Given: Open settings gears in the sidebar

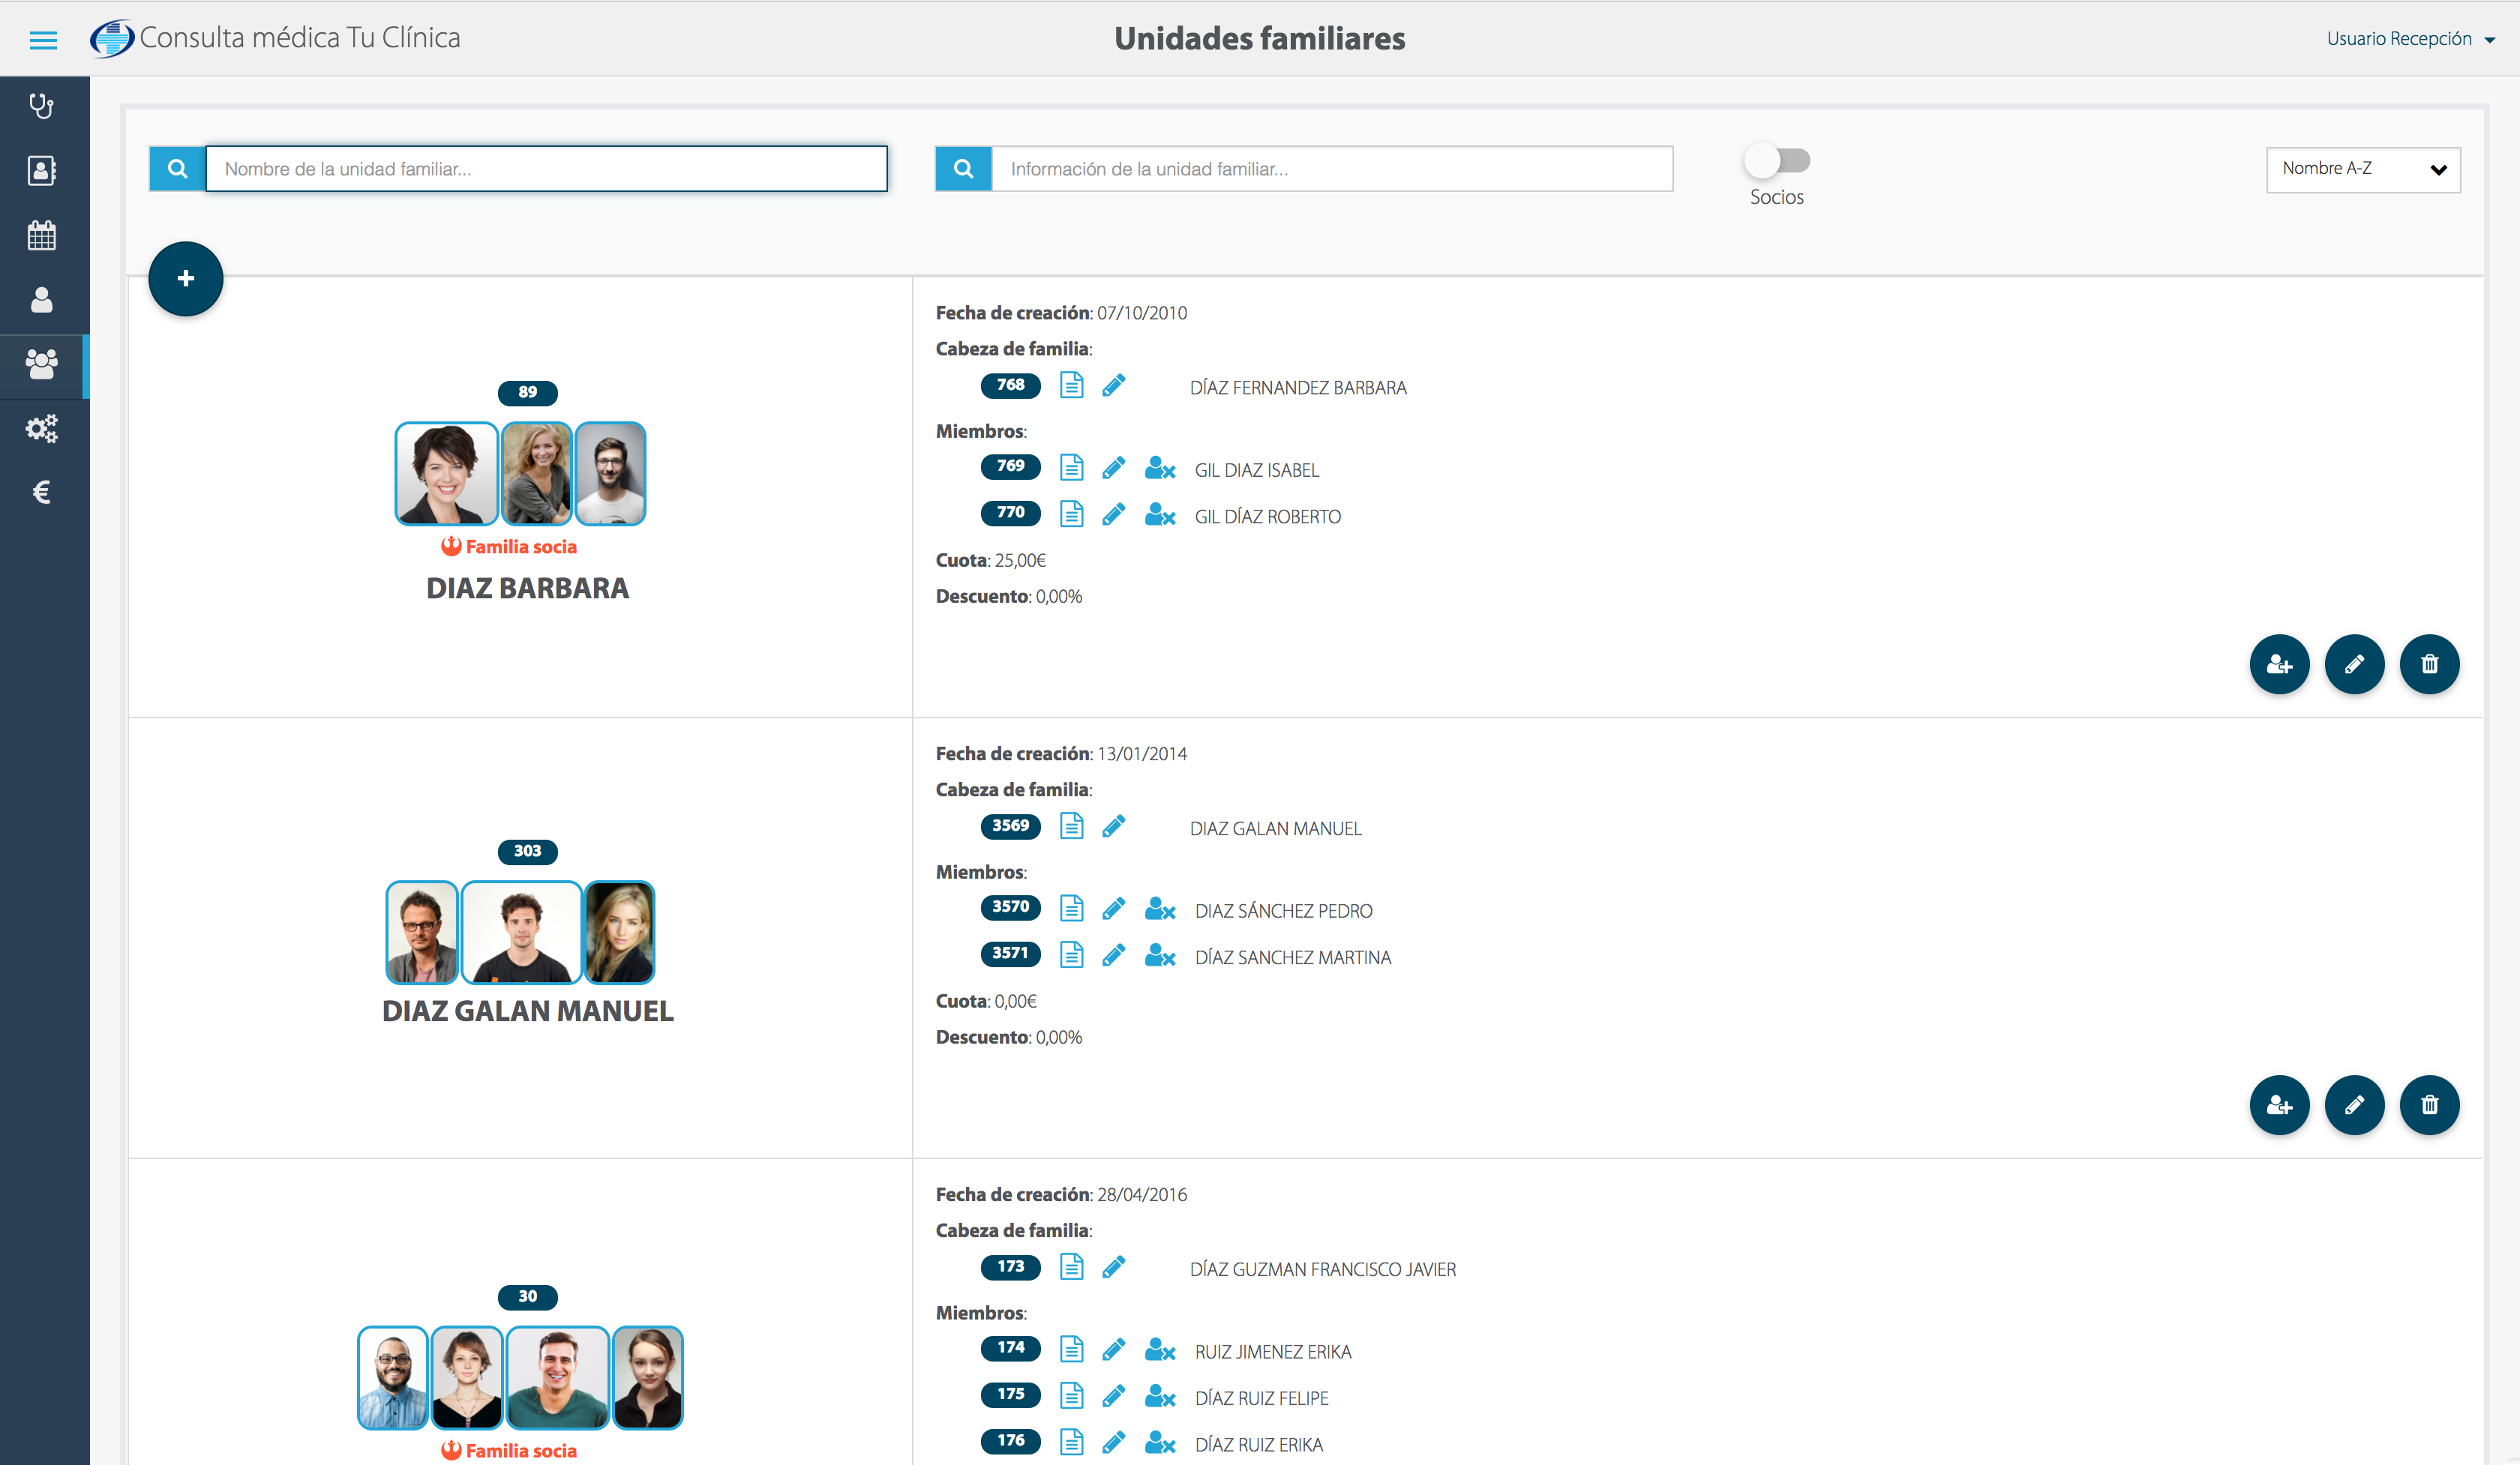Looking at the screenshot, I should (x=41, y=429).
